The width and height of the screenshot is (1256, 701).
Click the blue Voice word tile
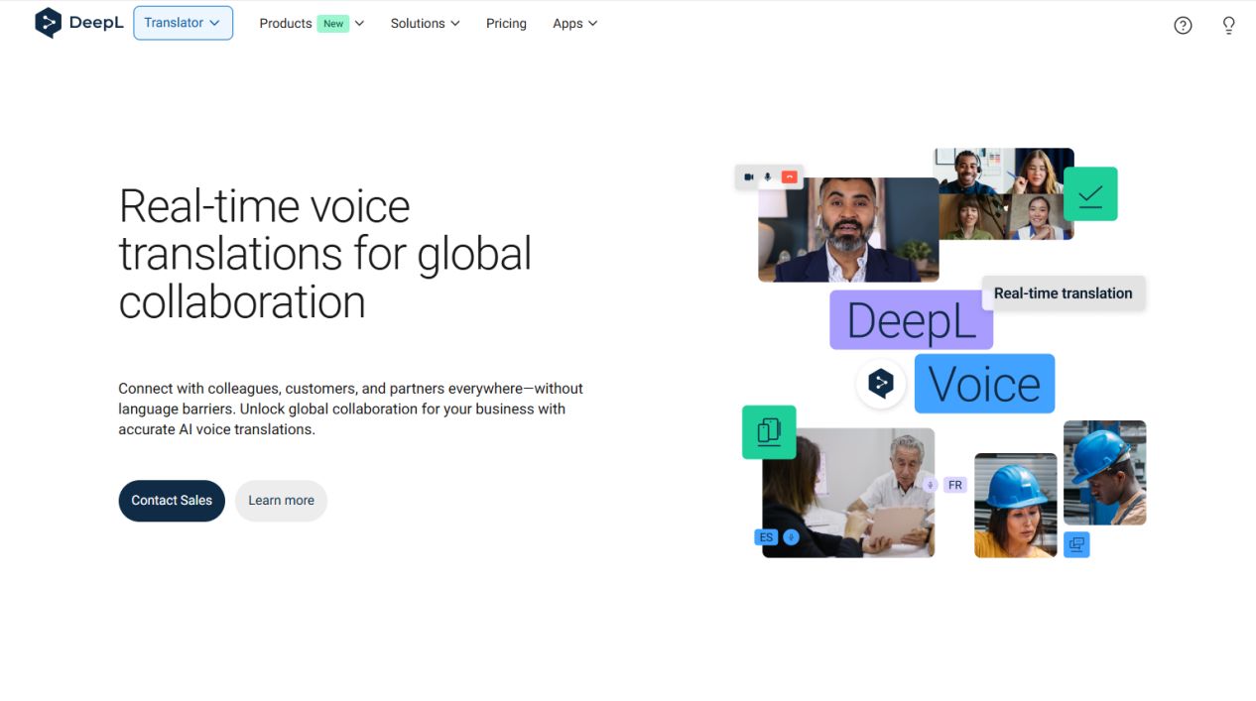pos(984,384)
